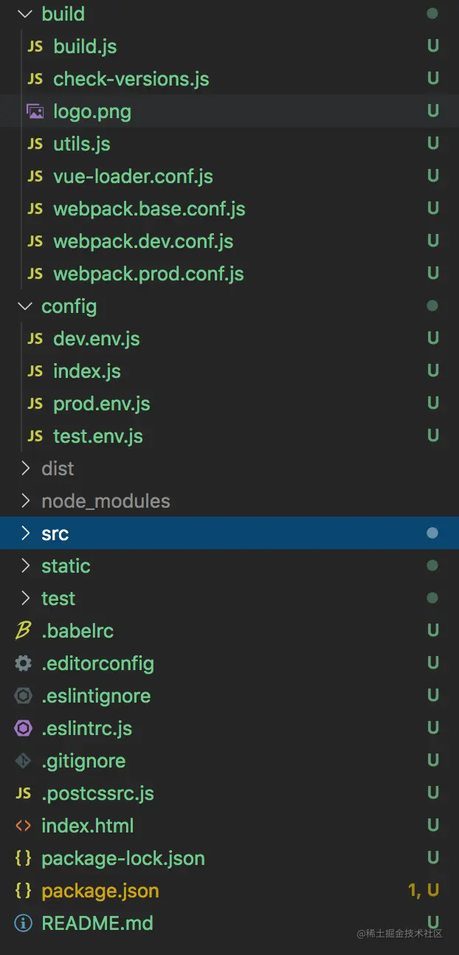Click the grey ESLint icon beside .eslintignore
The height and width of the screenshot is (955, 459).
(x=24, y=696)
